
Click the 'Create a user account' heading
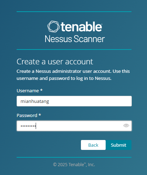tap(55, 62)
